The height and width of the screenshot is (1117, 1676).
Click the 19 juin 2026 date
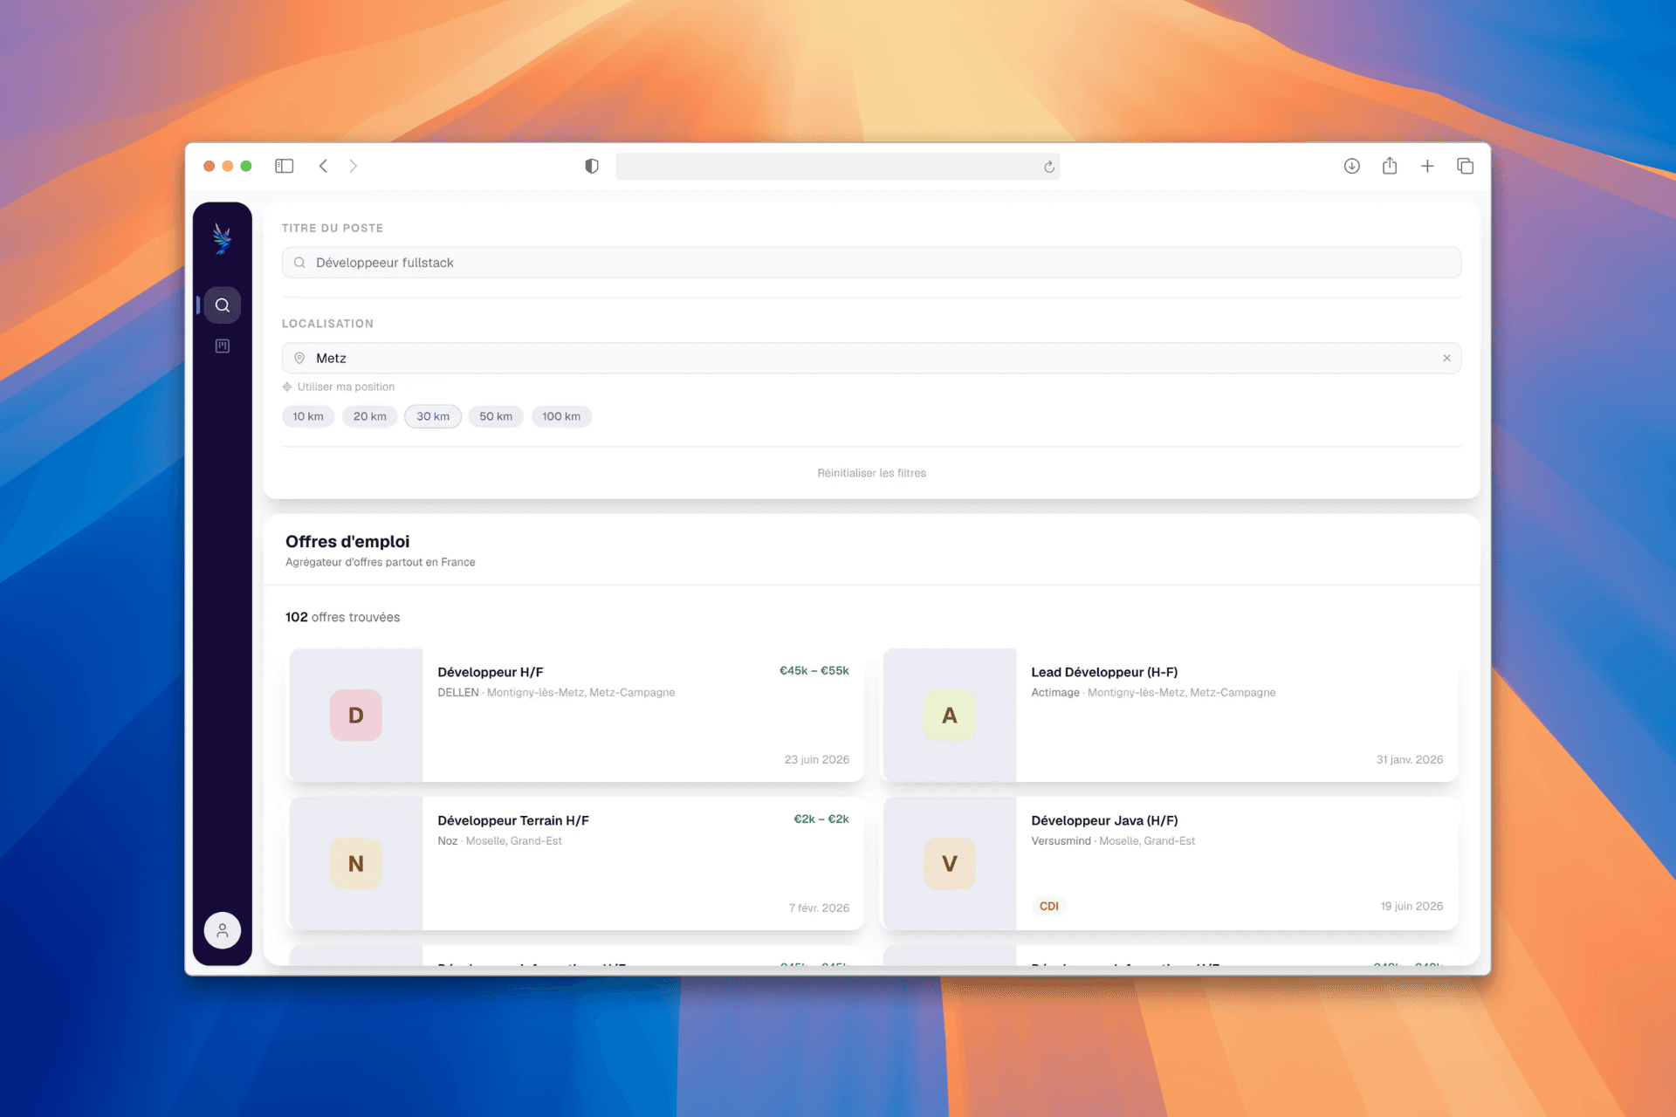(x=1412, y=906)
